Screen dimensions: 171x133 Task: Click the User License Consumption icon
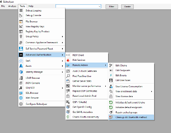coord(111,86)
